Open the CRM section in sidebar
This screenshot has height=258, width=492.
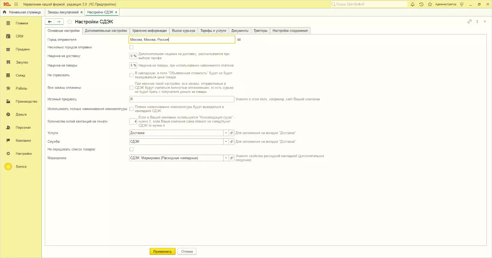(21, 36)
